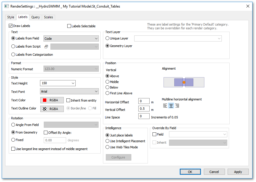Click the Line Space input field

point(144,116)
